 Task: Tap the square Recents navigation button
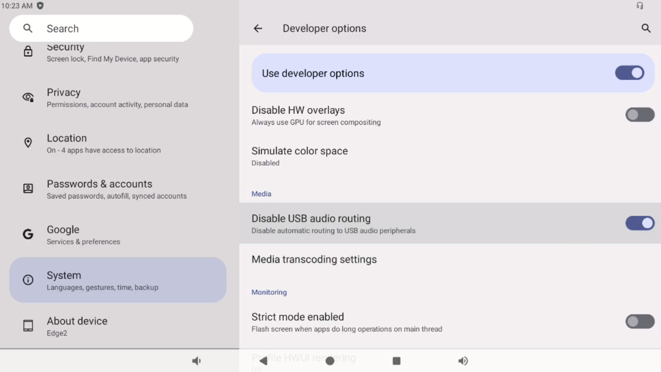(x=396, y=361)
